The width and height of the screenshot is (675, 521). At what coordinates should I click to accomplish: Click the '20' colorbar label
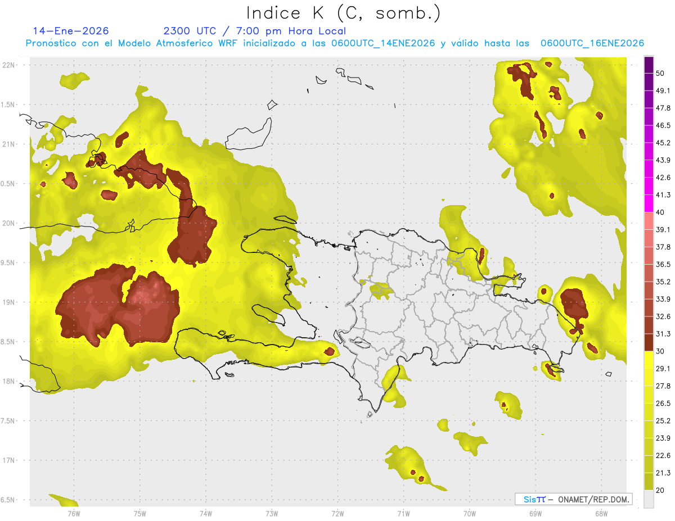(x=660, y=490)
